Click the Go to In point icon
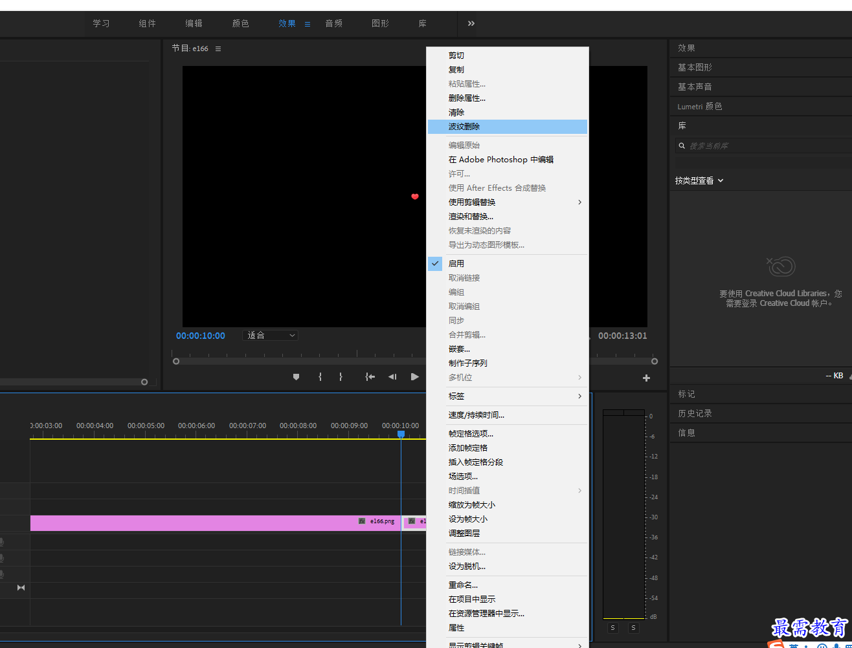 [x=370, y=377]
